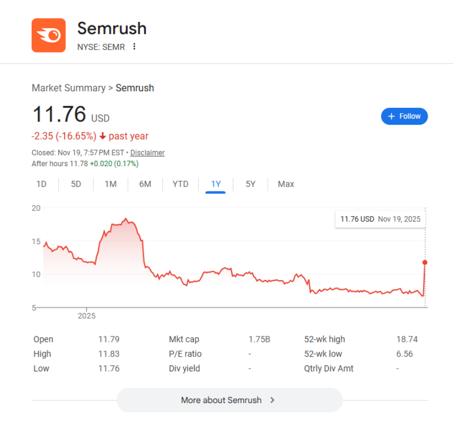Click the Semrush company title heading
Image resolution: width=454 pixels, height=425 pixels.
click(112, 28)
